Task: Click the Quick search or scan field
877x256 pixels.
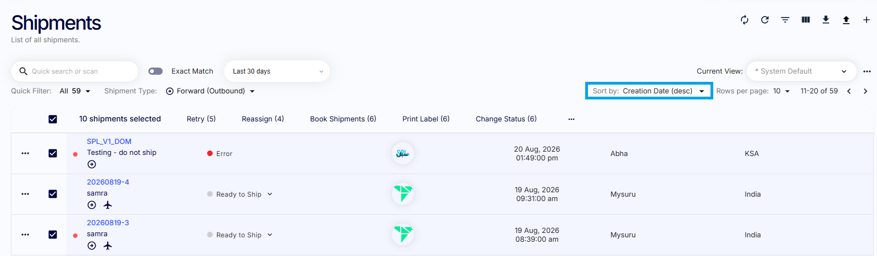Action: [x=75, y=71]
